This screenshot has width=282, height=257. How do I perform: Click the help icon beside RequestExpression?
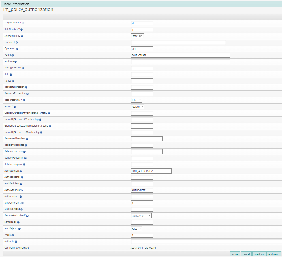(26, 87)
